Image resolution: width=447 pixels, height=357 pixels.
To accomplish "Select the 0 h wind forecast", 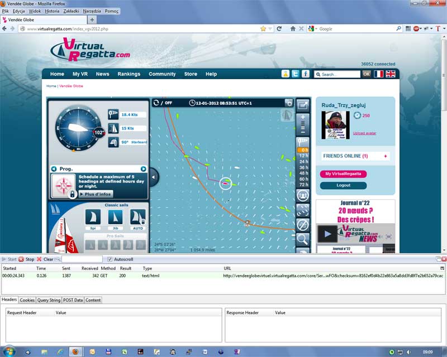I will [303, 149].
